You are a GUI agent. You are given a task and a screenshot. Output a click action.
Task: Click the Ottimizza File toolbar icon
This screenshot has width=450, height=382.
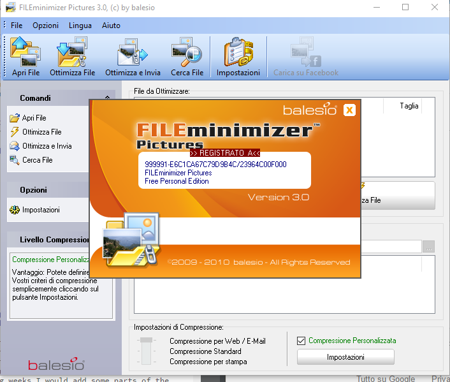click(72, 52)
